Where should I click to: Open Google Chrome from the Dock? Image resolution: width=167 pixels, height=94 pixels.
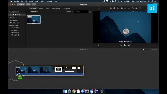tap(74, 91)
